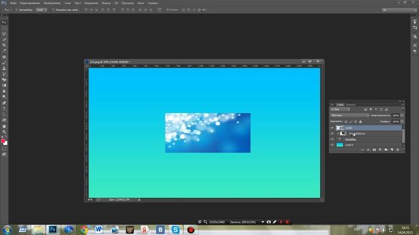The height and width of the screenshot is (235, 419).
Task: Select the Eraser tool
Action: pos(4,80)
